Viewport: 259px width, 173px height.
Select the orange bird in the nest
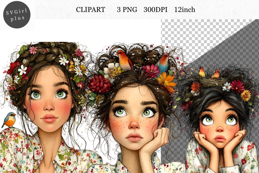pos(216,73)
